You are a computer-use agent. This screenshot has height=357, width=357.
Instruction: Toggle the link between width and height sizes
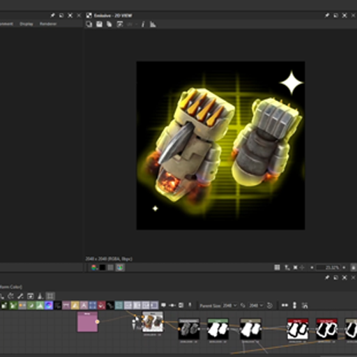(243, 305)
